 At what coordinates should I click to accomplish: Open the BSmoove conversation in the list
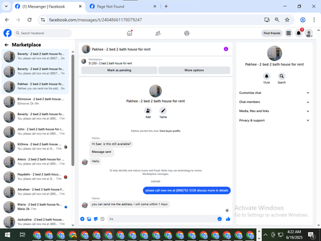tap(35, 102)
